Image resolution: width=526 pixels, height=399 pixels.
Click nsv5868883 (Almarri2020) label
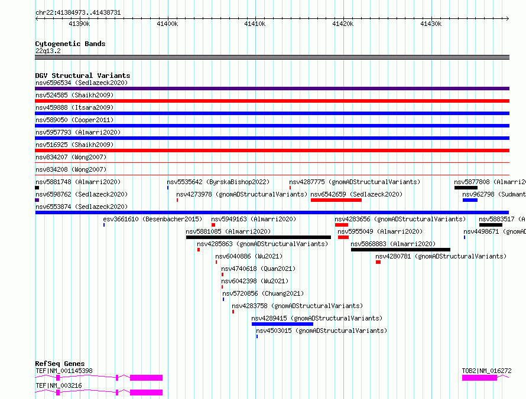pos(393,244)
